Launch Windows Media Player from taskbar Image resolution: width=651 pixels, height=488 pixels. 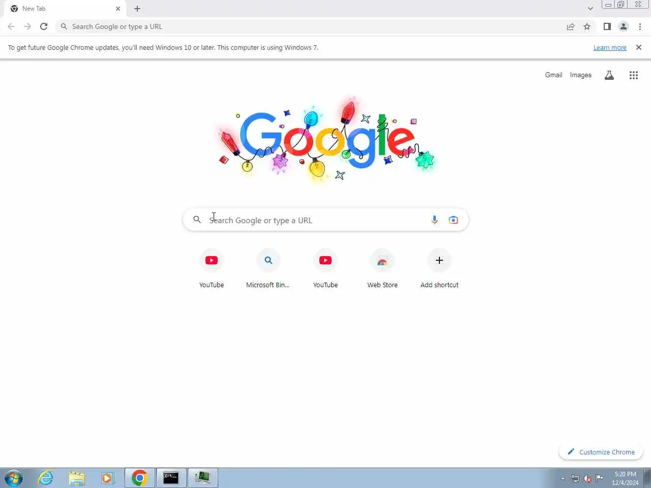107,478
